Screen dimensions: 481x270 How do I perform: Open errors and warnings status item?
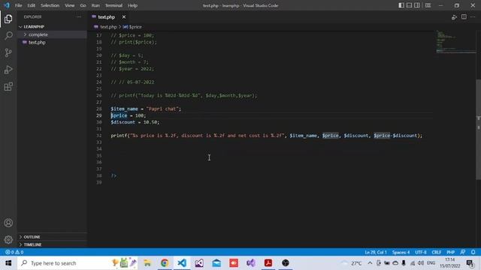click(x=14, y=252)
